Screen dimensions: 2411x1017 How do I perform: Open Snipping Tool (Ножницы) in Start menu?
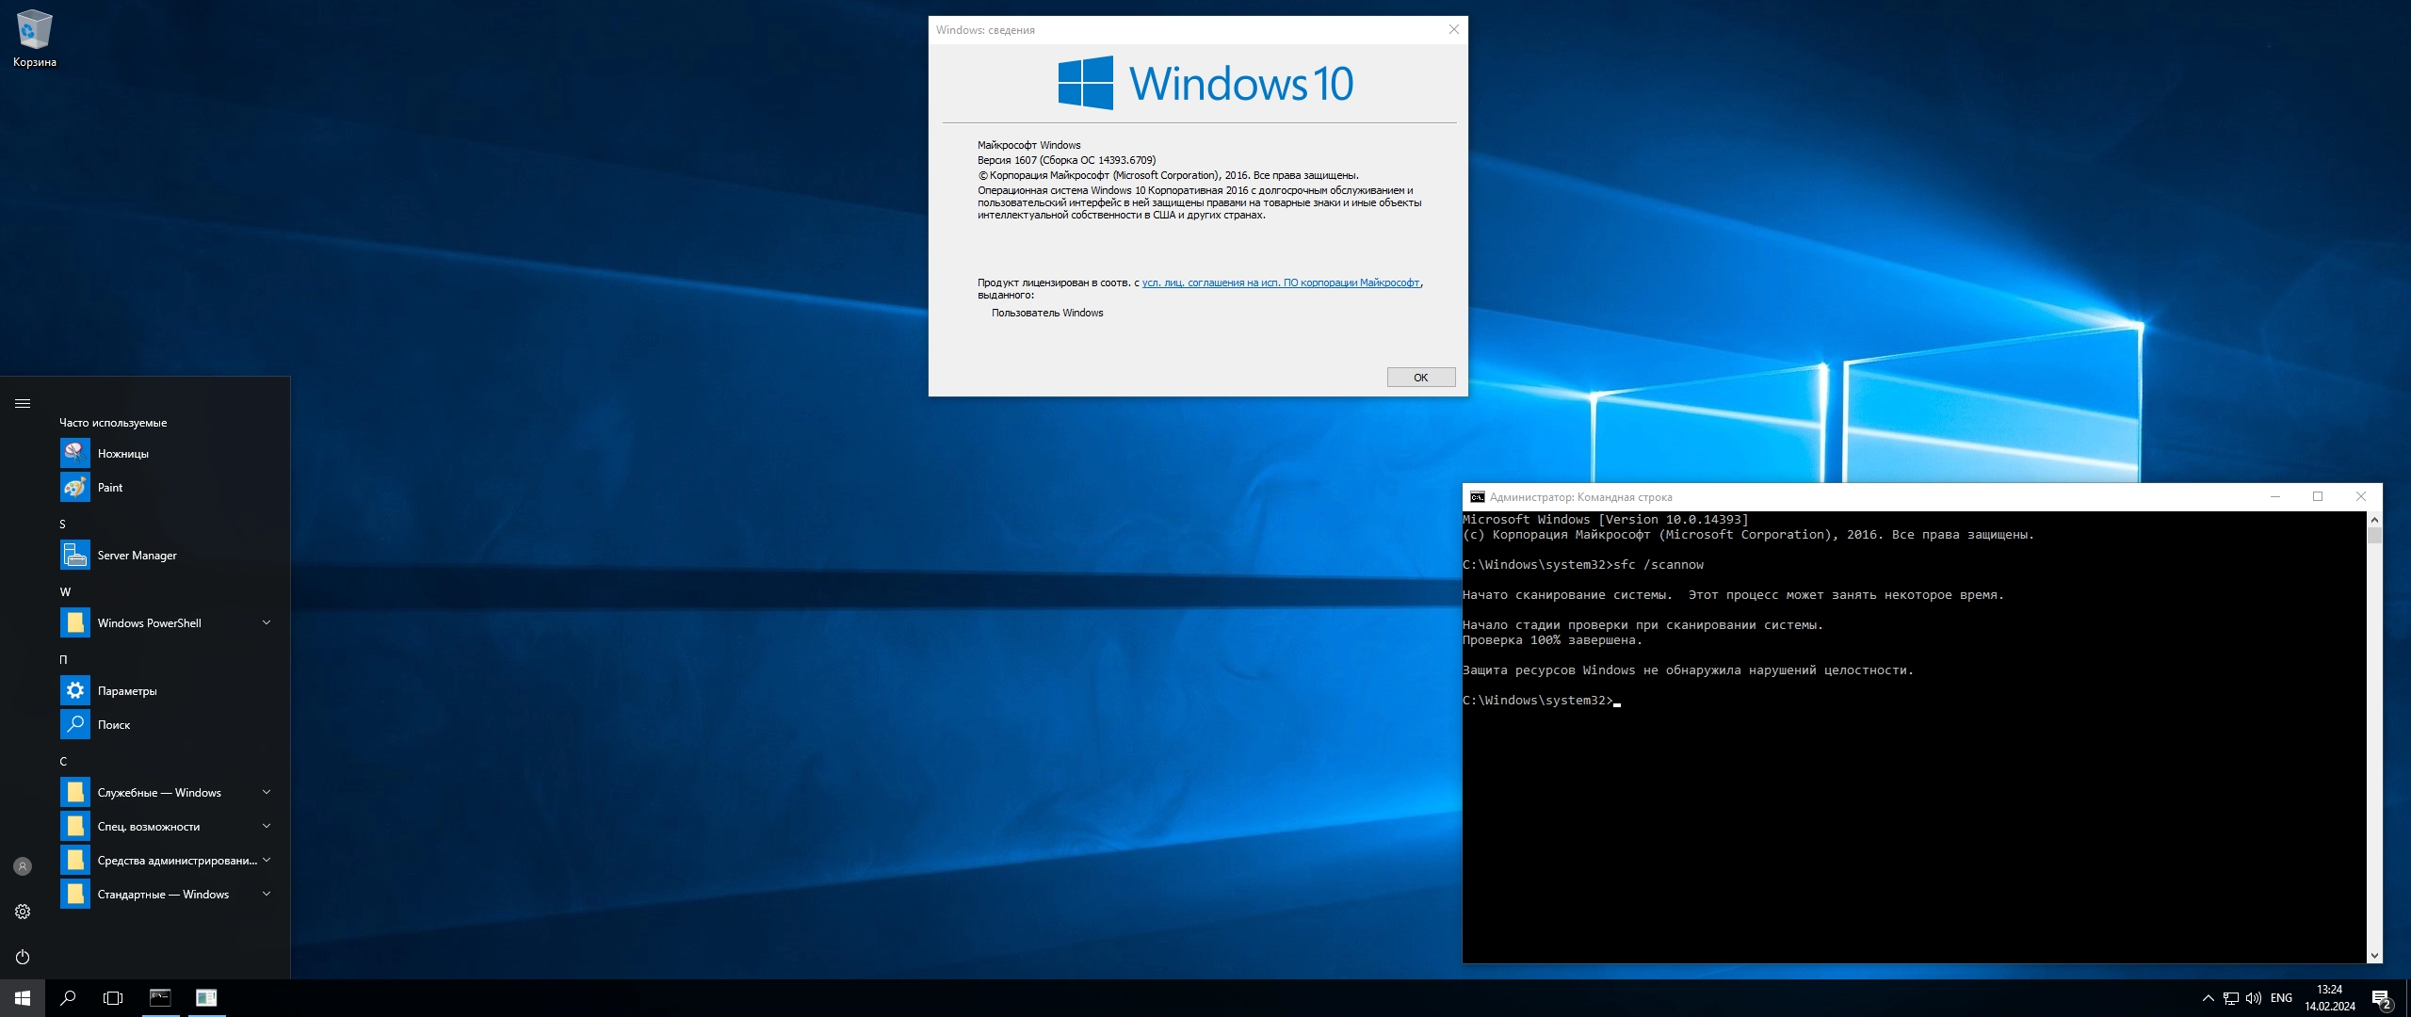coord(122,454)
